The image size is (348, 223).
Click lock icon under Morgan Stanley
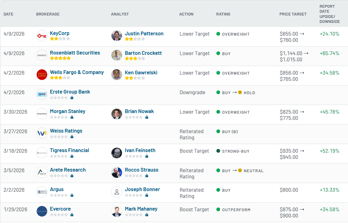coord(72,117)
